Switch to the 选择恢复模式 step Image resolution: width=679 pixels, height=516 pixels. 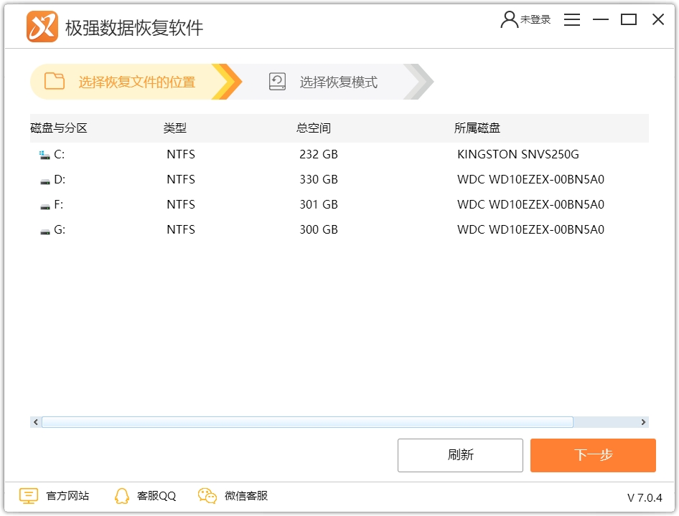coord(337,82)
